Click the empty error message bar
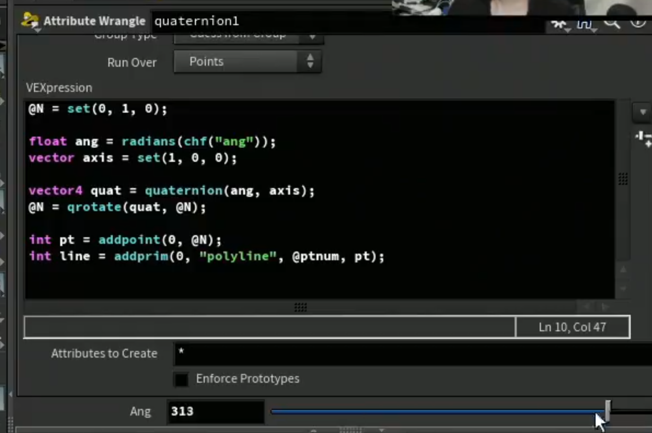Viewport: 652px width, 433px height. click(269, 327)
